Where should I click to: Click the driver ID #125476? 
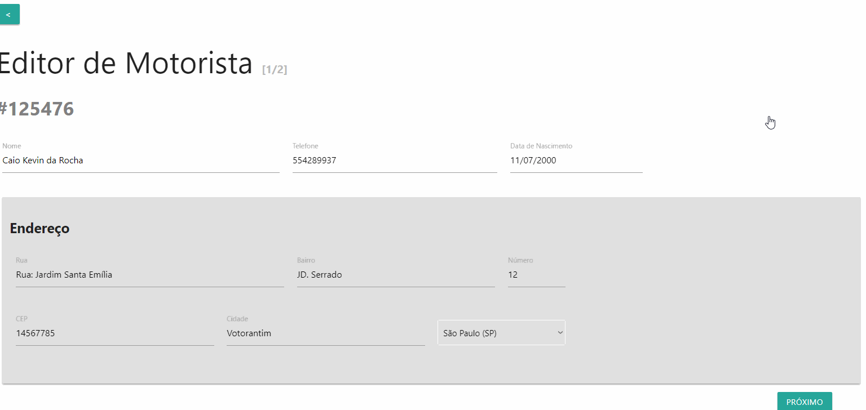click(x=37, y=109)
